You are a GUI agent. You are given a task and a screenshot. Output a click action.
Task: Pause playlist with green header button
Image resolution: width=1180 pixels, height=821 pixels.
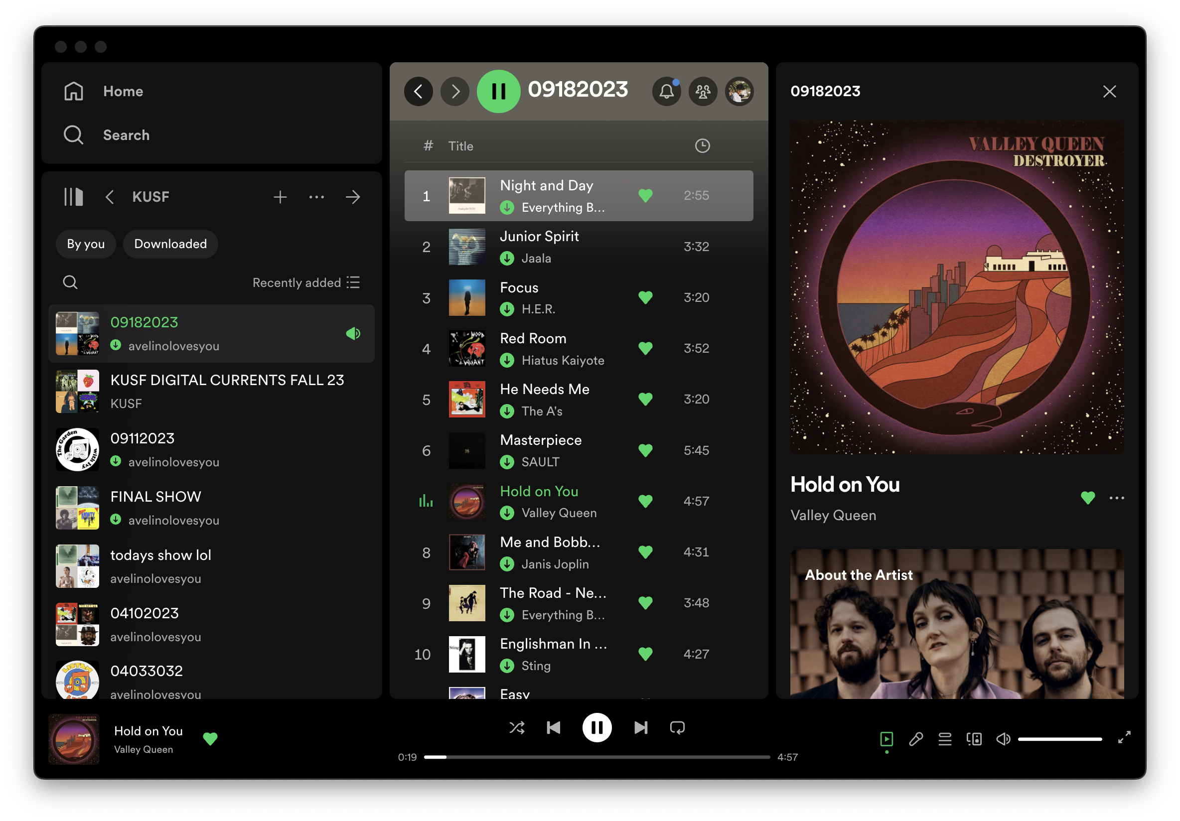[498, 92]
